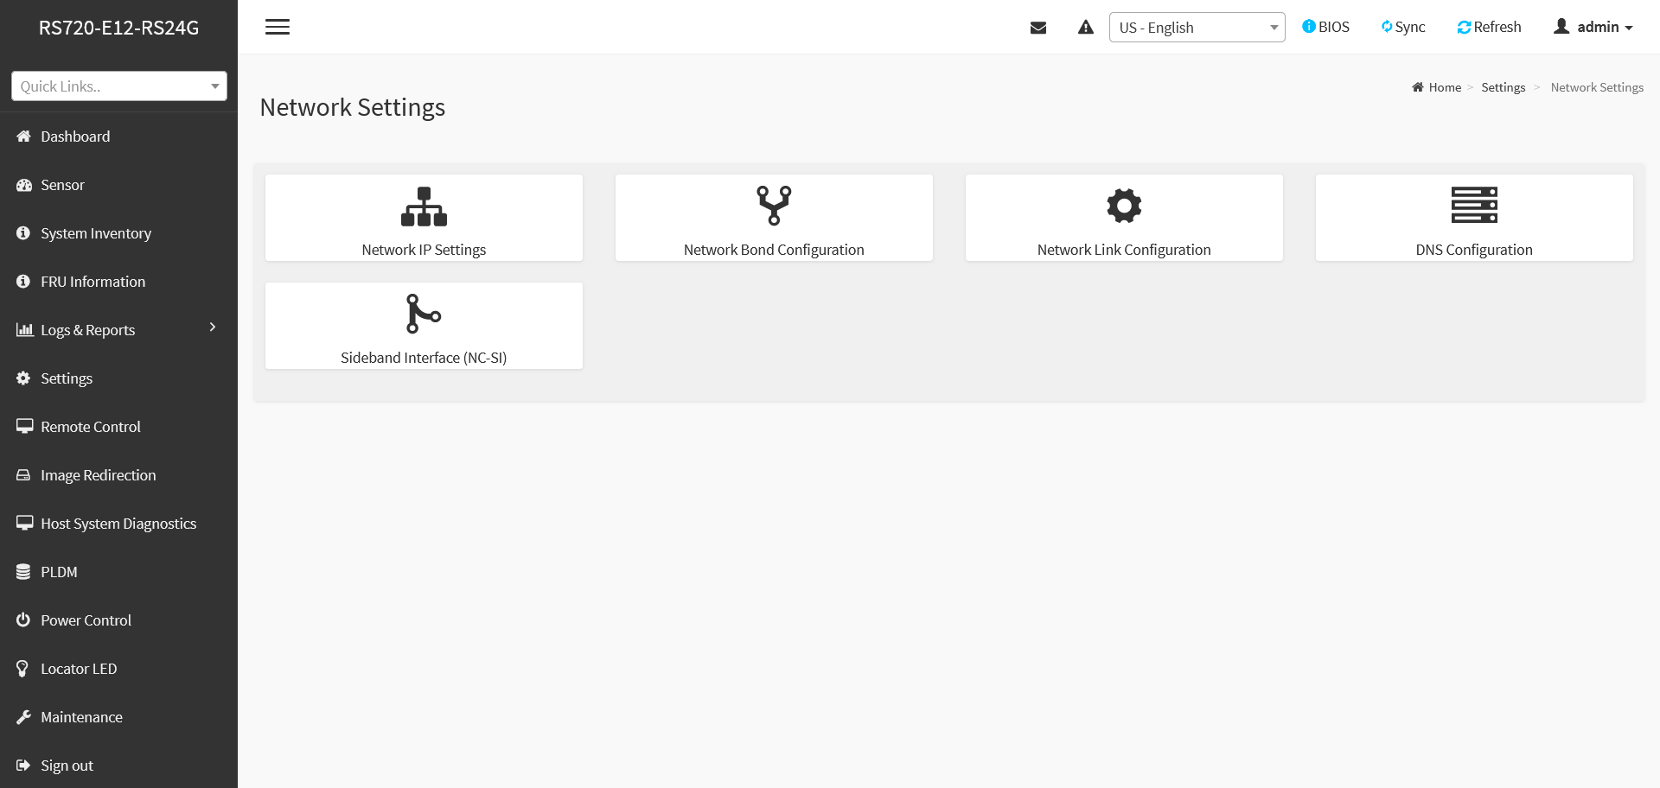This screenshot has width=1660, height=788.
Task: Open Settings label in sidebar
Action: point(67,378)
